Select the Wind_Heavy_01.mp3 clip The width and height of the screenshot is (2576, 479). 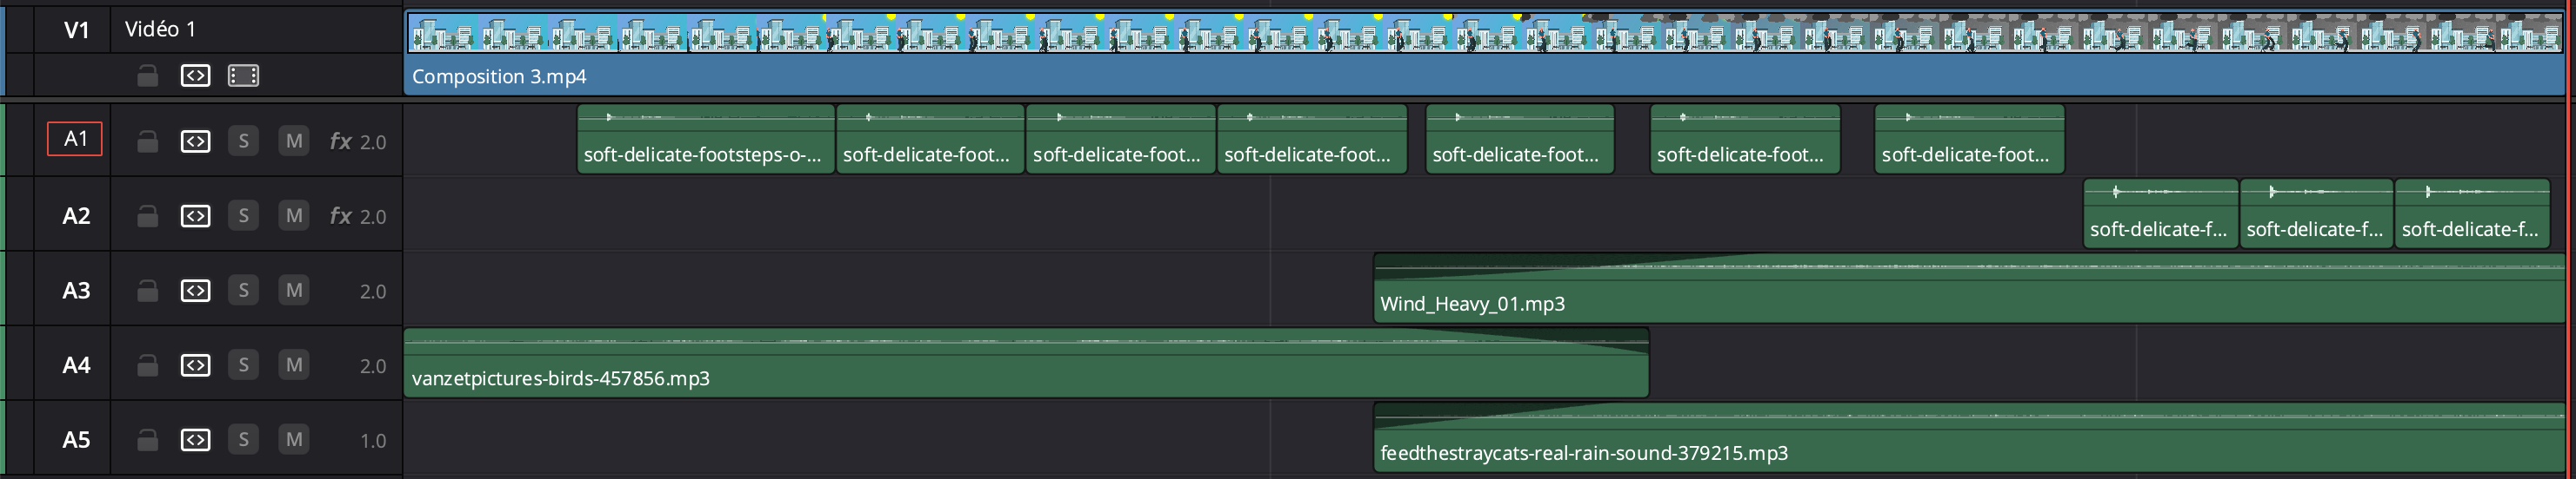[1969, 288]
